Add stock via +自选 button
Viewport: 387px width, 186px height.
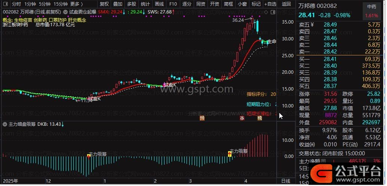pyautogui.click(x=270, y=4)
